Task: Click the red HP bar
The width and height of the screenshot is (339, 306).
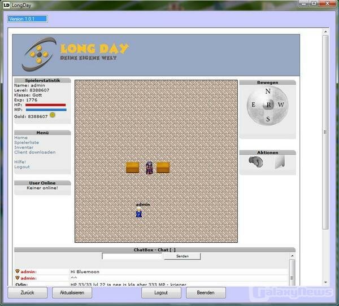Action: 46,105
